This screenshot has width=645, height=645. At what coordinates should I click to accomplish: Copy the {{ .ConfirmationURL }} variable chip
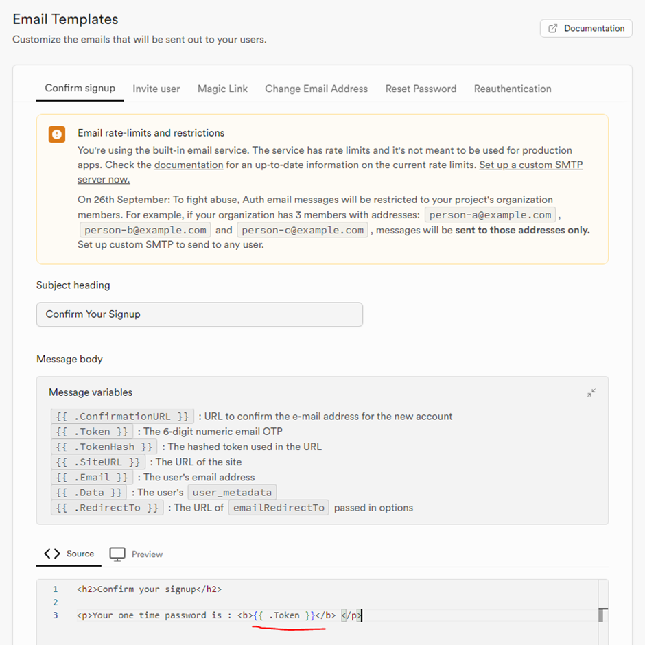123,417
